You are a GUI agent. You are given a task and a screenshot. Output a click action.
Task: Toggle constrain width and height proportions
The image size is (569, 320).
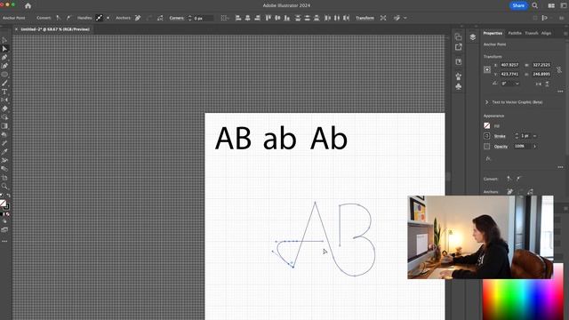559,69
